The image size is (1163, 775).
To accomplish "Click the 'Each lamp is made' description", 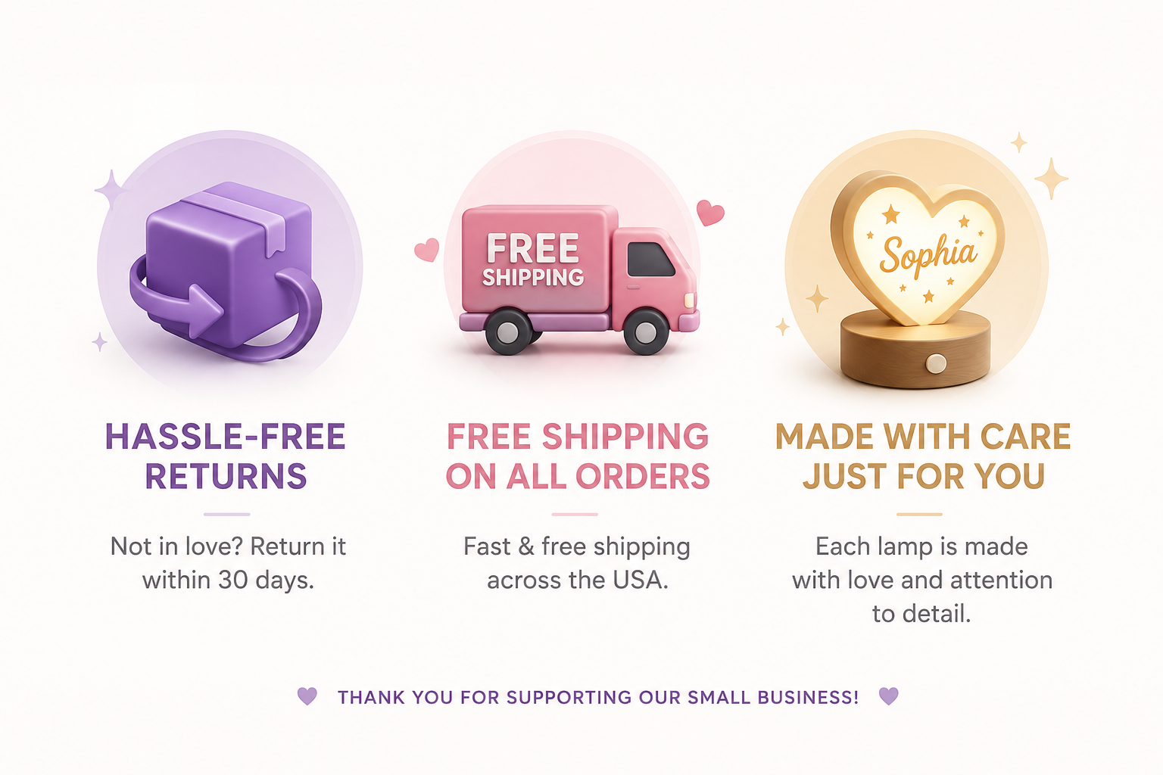I will pos(921,546).
